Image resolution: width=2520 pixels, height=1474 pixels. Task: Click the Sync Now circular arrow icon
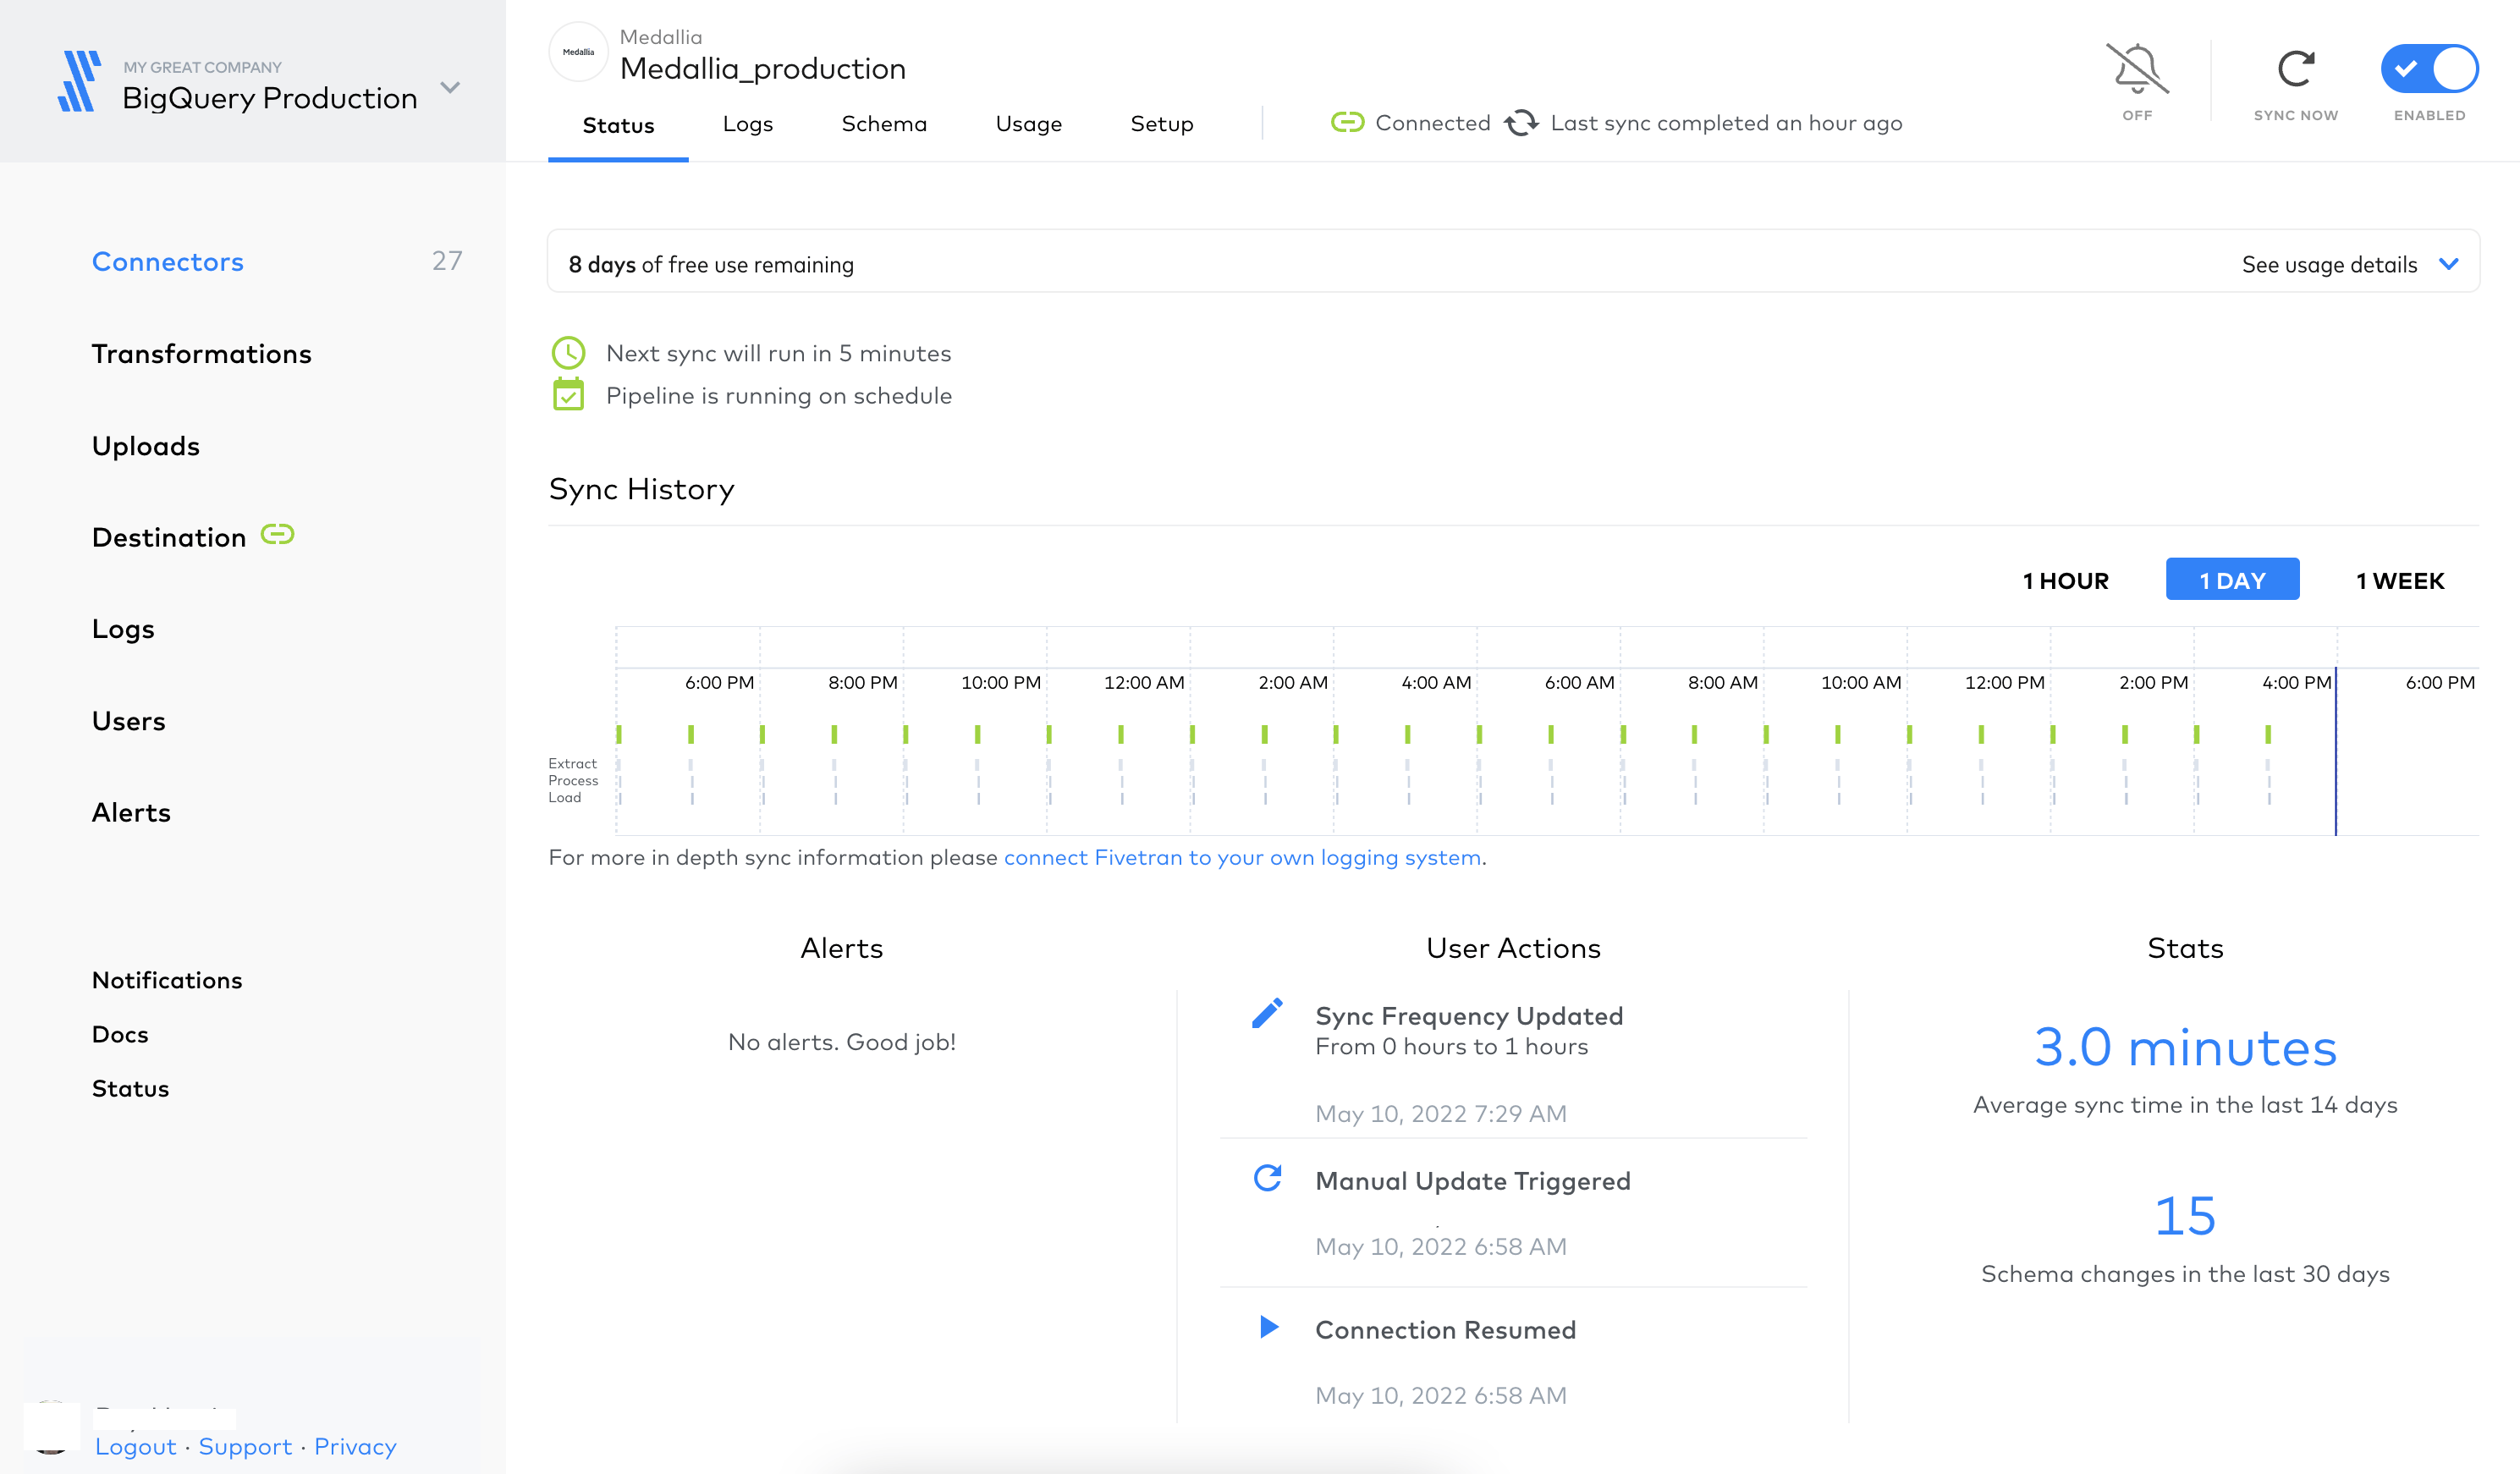(2296, 69)
